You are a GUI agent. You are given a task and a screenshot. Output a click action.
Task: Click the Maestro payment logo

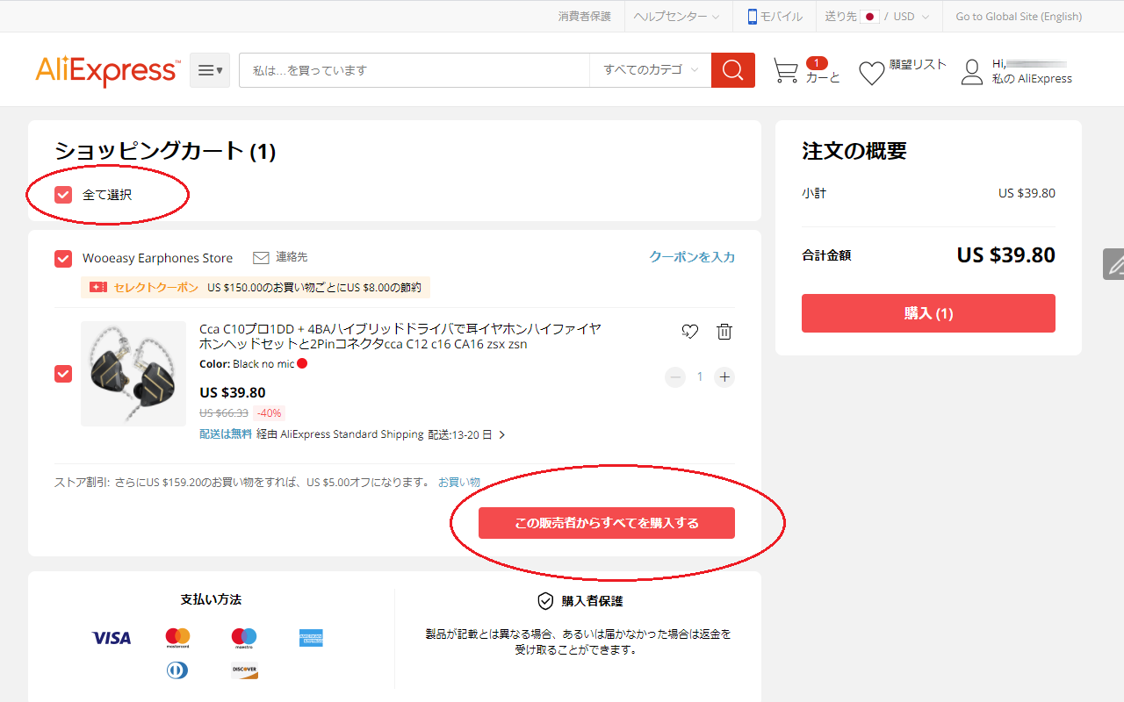pos(244,638)
